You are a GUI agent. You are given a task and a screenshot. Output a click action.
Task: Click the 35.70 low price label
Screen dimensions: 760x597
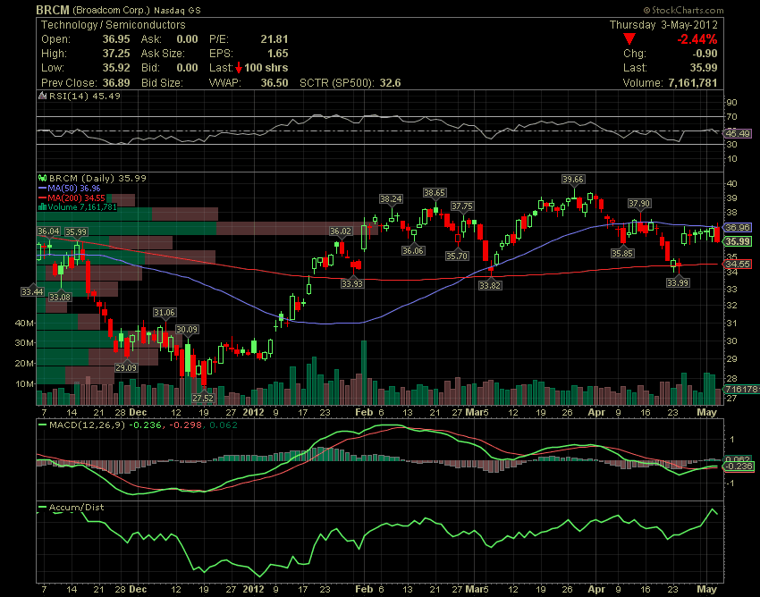point(457,256)
